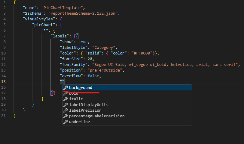Click the final closing brace on line 21

(x=15, y=116)
